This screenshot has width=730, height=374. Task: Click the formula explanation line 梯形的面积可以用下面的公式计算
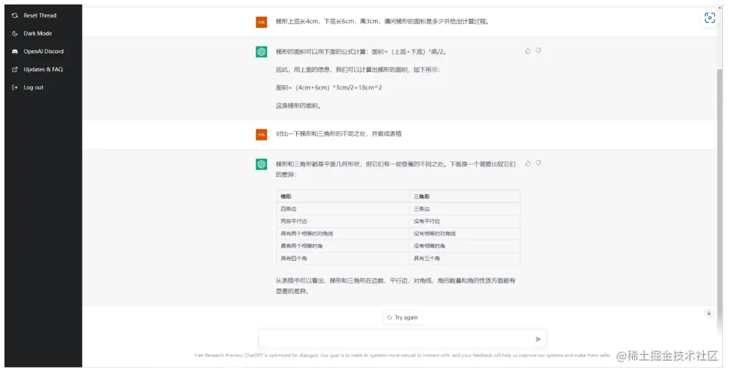coord(361,52)
